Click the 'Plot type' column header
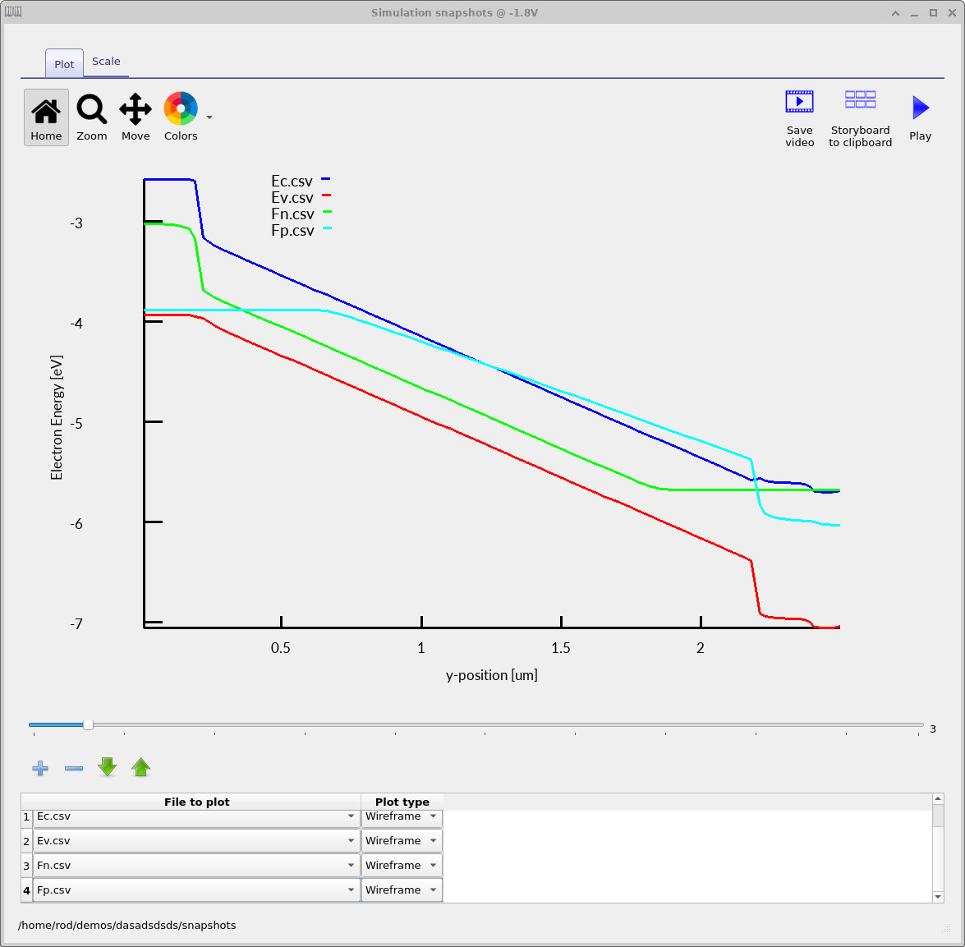This screenshot has height=947, width=965. pos(402,802)
